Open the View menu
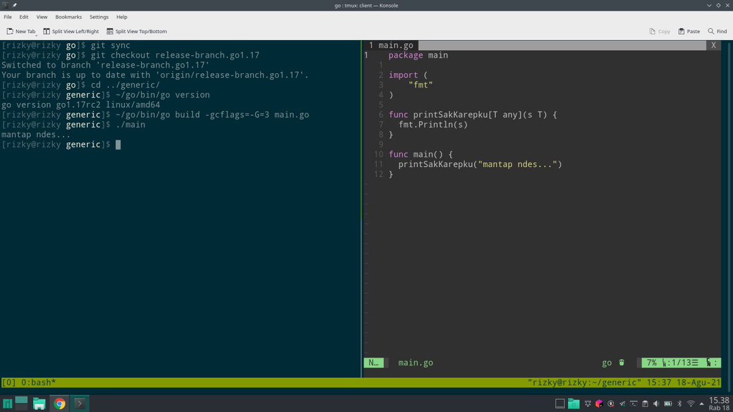Screen dimensions: 733x412 coord(42,17)
